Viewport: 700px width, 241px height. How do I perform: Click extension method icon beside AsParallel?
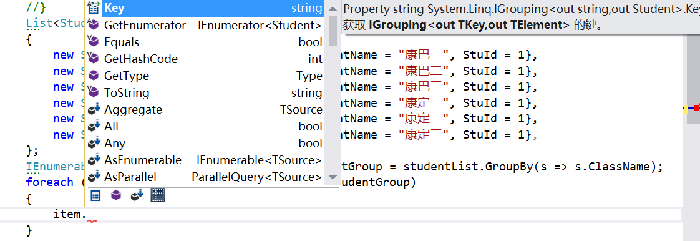[x=94, y=177]
